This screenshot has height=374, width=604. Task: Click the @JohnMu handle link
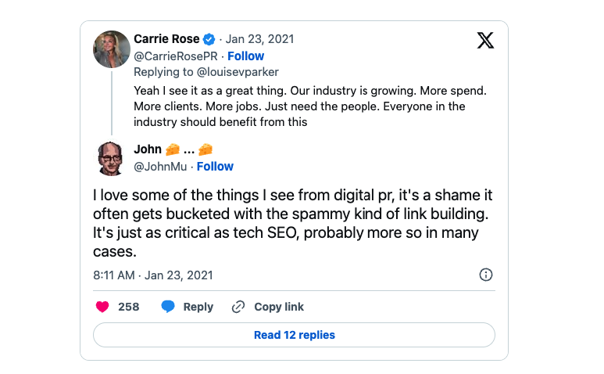(161, 167)
